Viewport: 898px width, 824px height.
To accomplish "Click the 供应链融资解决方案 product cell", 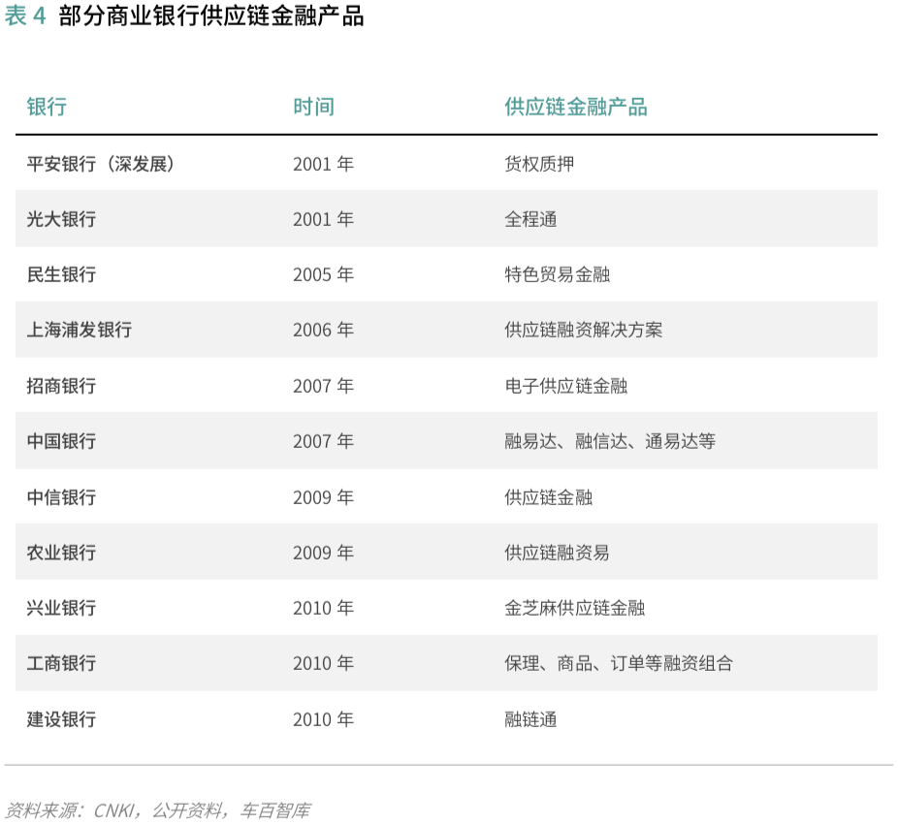I will (x=583, y=331).
